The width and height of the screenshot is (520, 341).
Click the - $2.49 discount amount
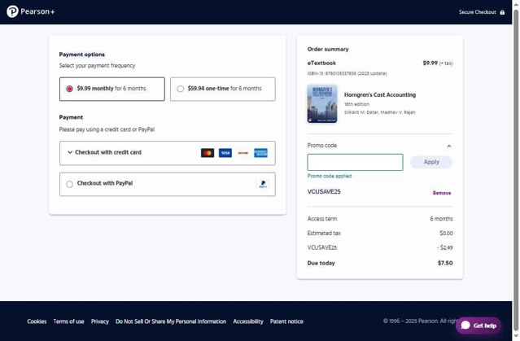pyautogui.click(x=444, y=247)
